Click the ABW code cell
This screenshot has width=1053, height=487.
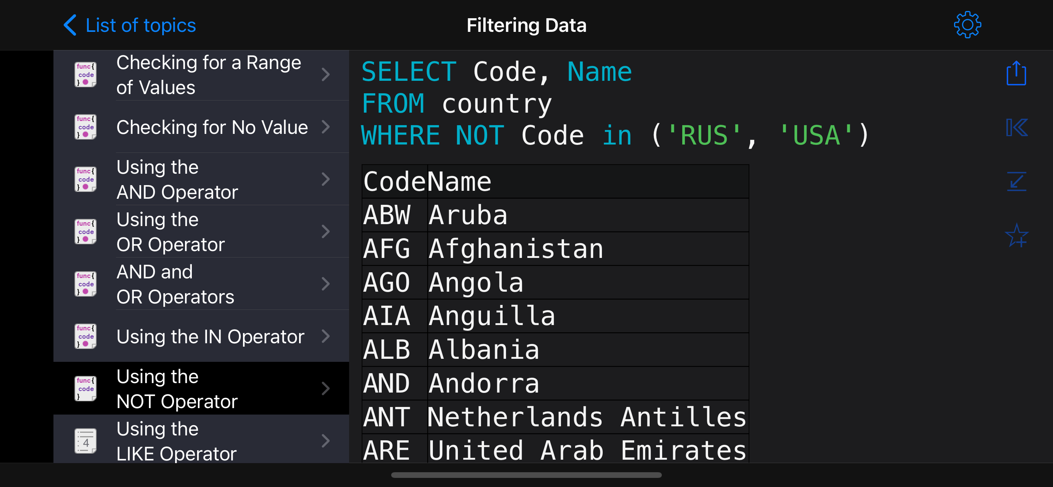395,215
